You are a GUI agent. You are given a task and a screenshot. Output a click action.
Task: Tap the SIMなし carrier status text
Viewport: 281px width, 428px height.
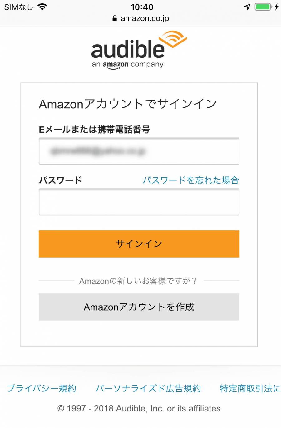[18, 7]
